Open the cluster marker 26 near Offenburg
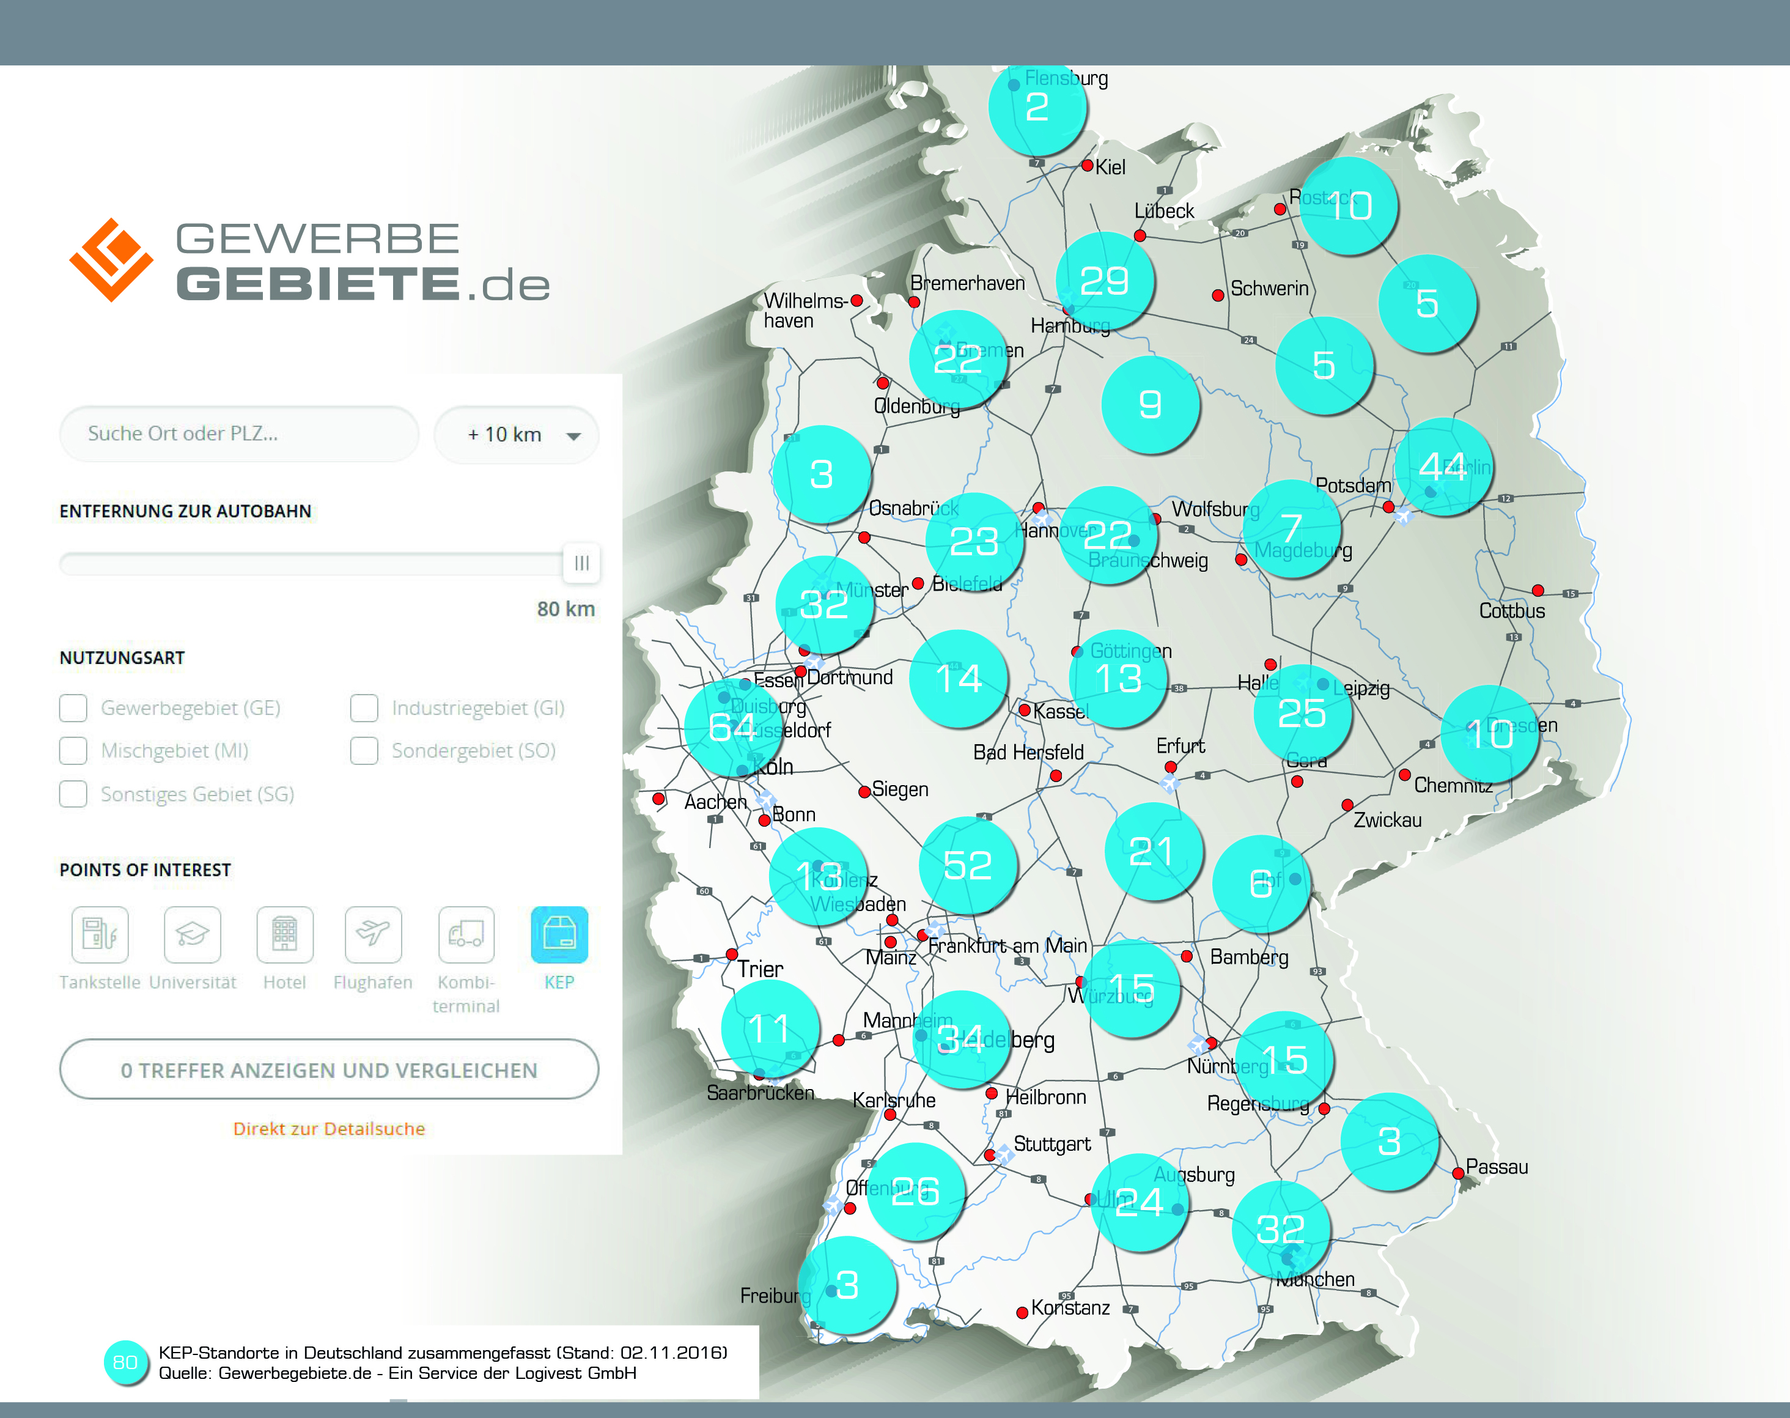 pyautogui.click(x=915, y=1191)
